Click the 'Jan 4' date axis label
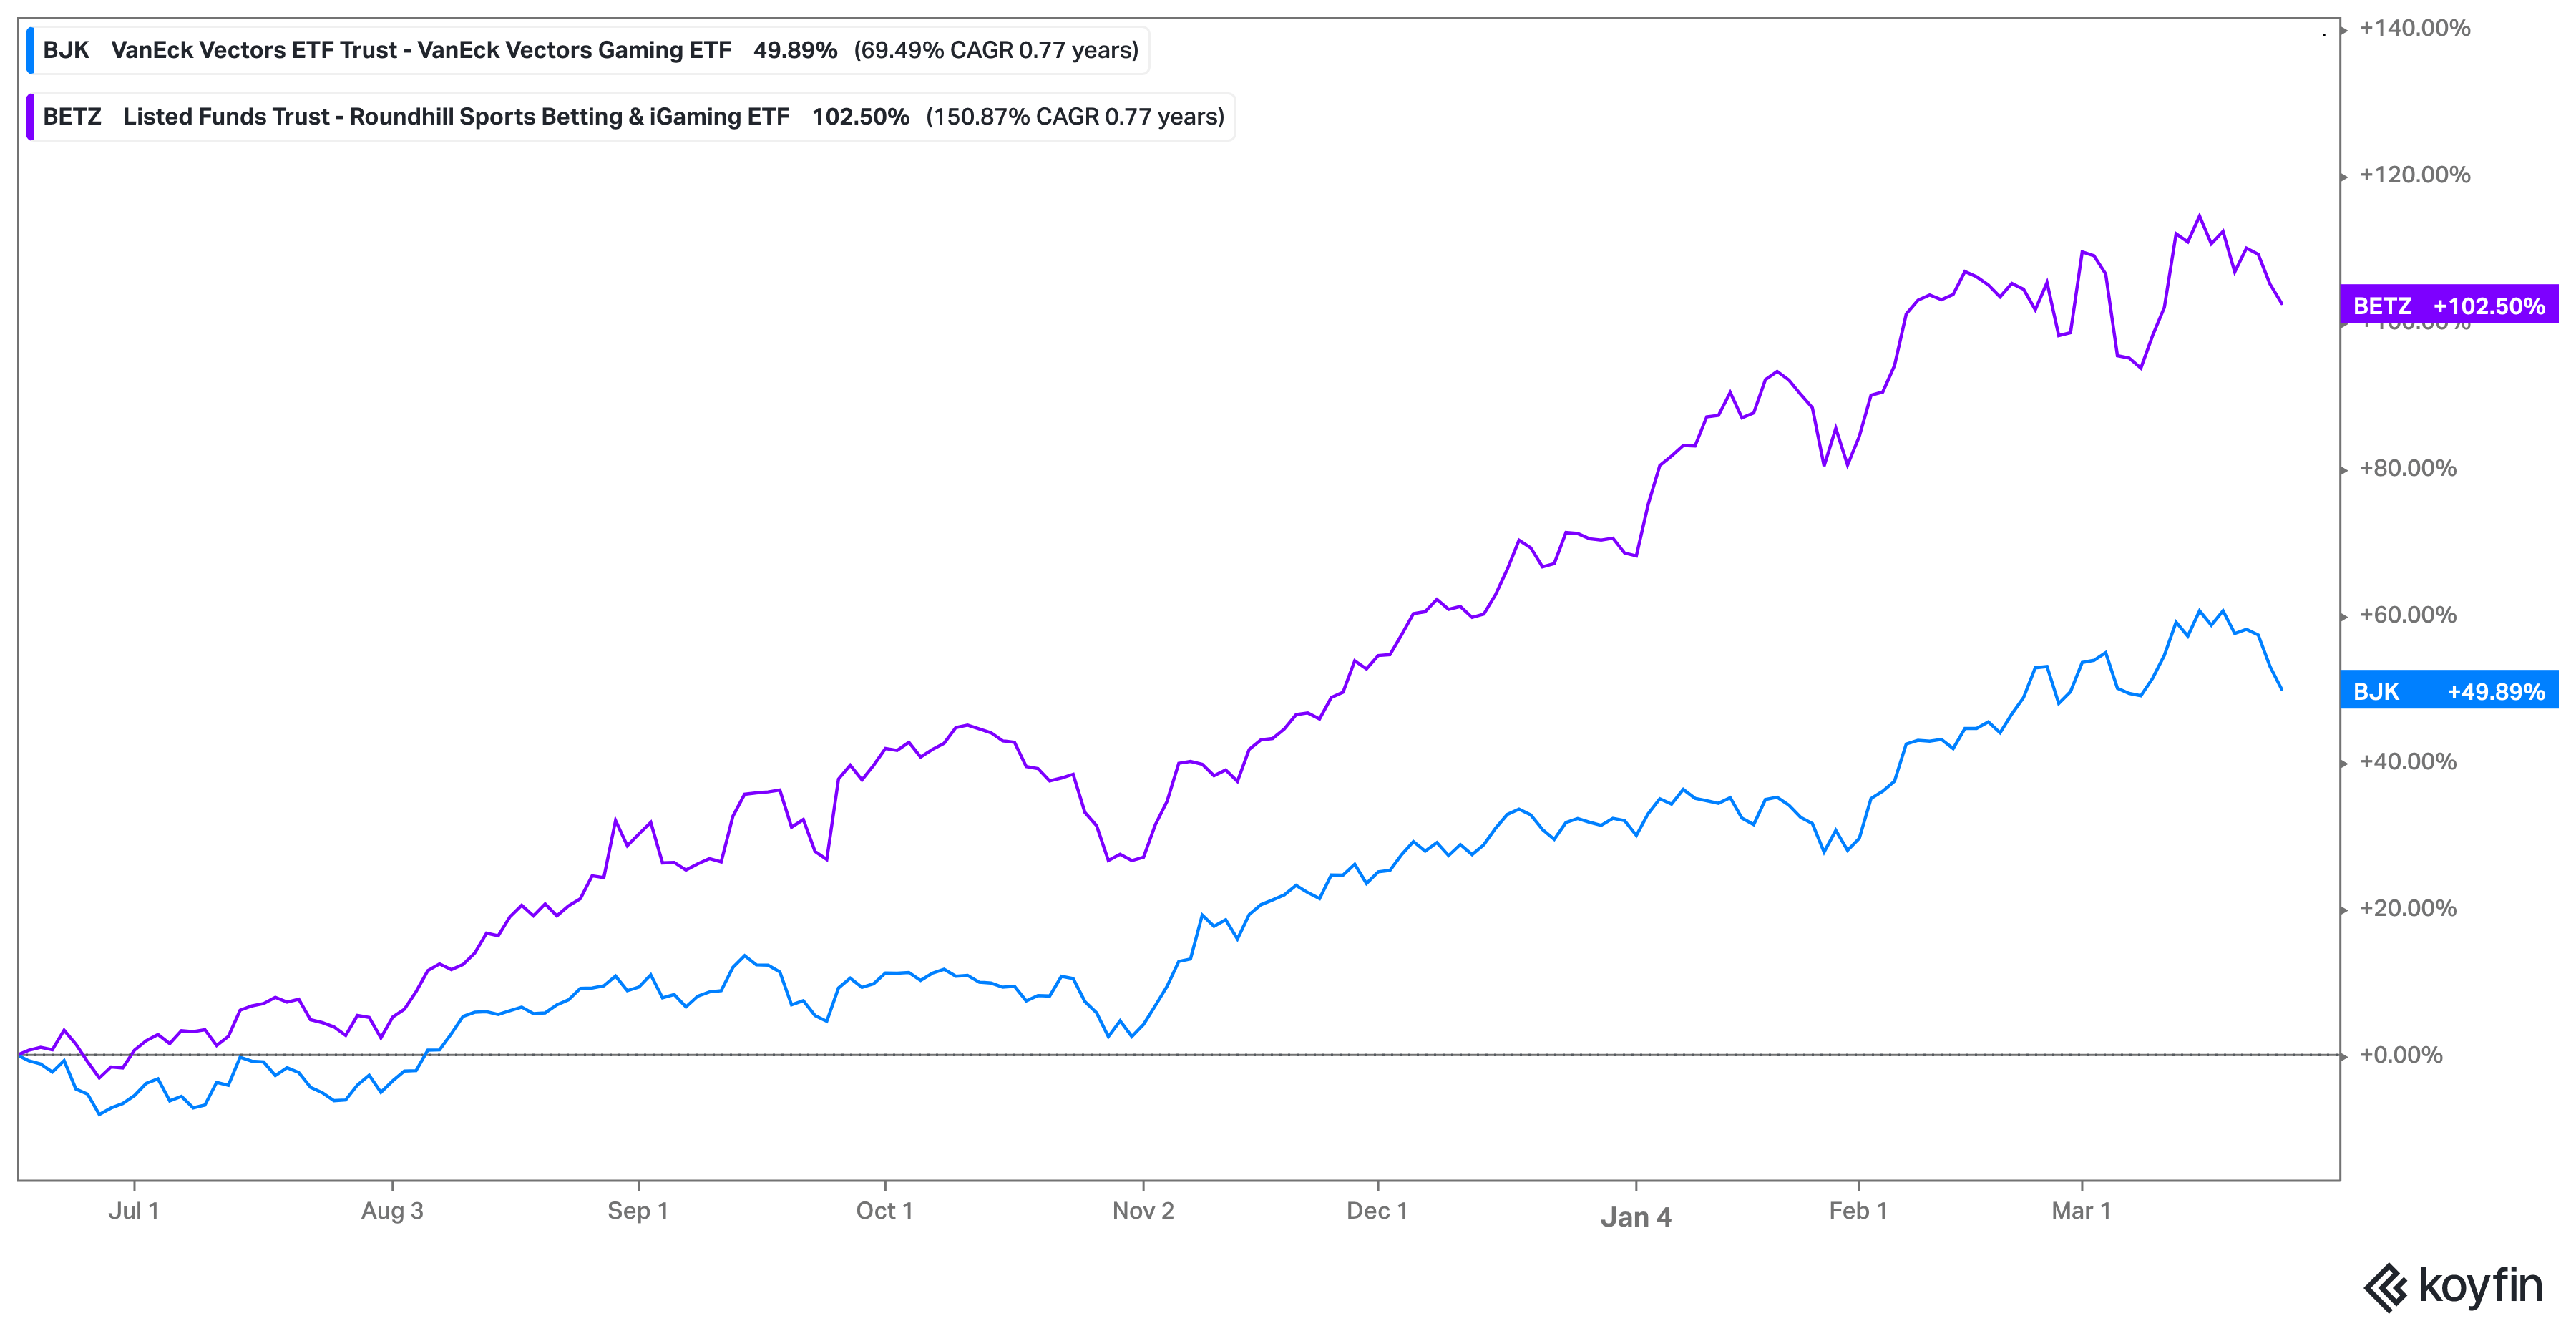Viewport: 2576px width, 1331px height. click(x=1636, y=1217)
